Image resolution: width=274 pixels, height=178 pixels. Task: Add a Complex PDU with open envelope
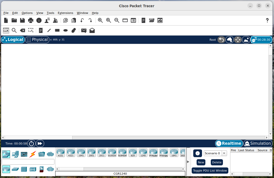click(92, 30)
